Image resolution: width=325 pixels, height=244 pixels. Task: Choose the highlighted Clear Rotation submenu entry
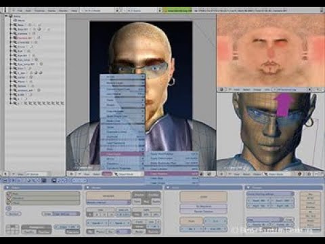171,174
